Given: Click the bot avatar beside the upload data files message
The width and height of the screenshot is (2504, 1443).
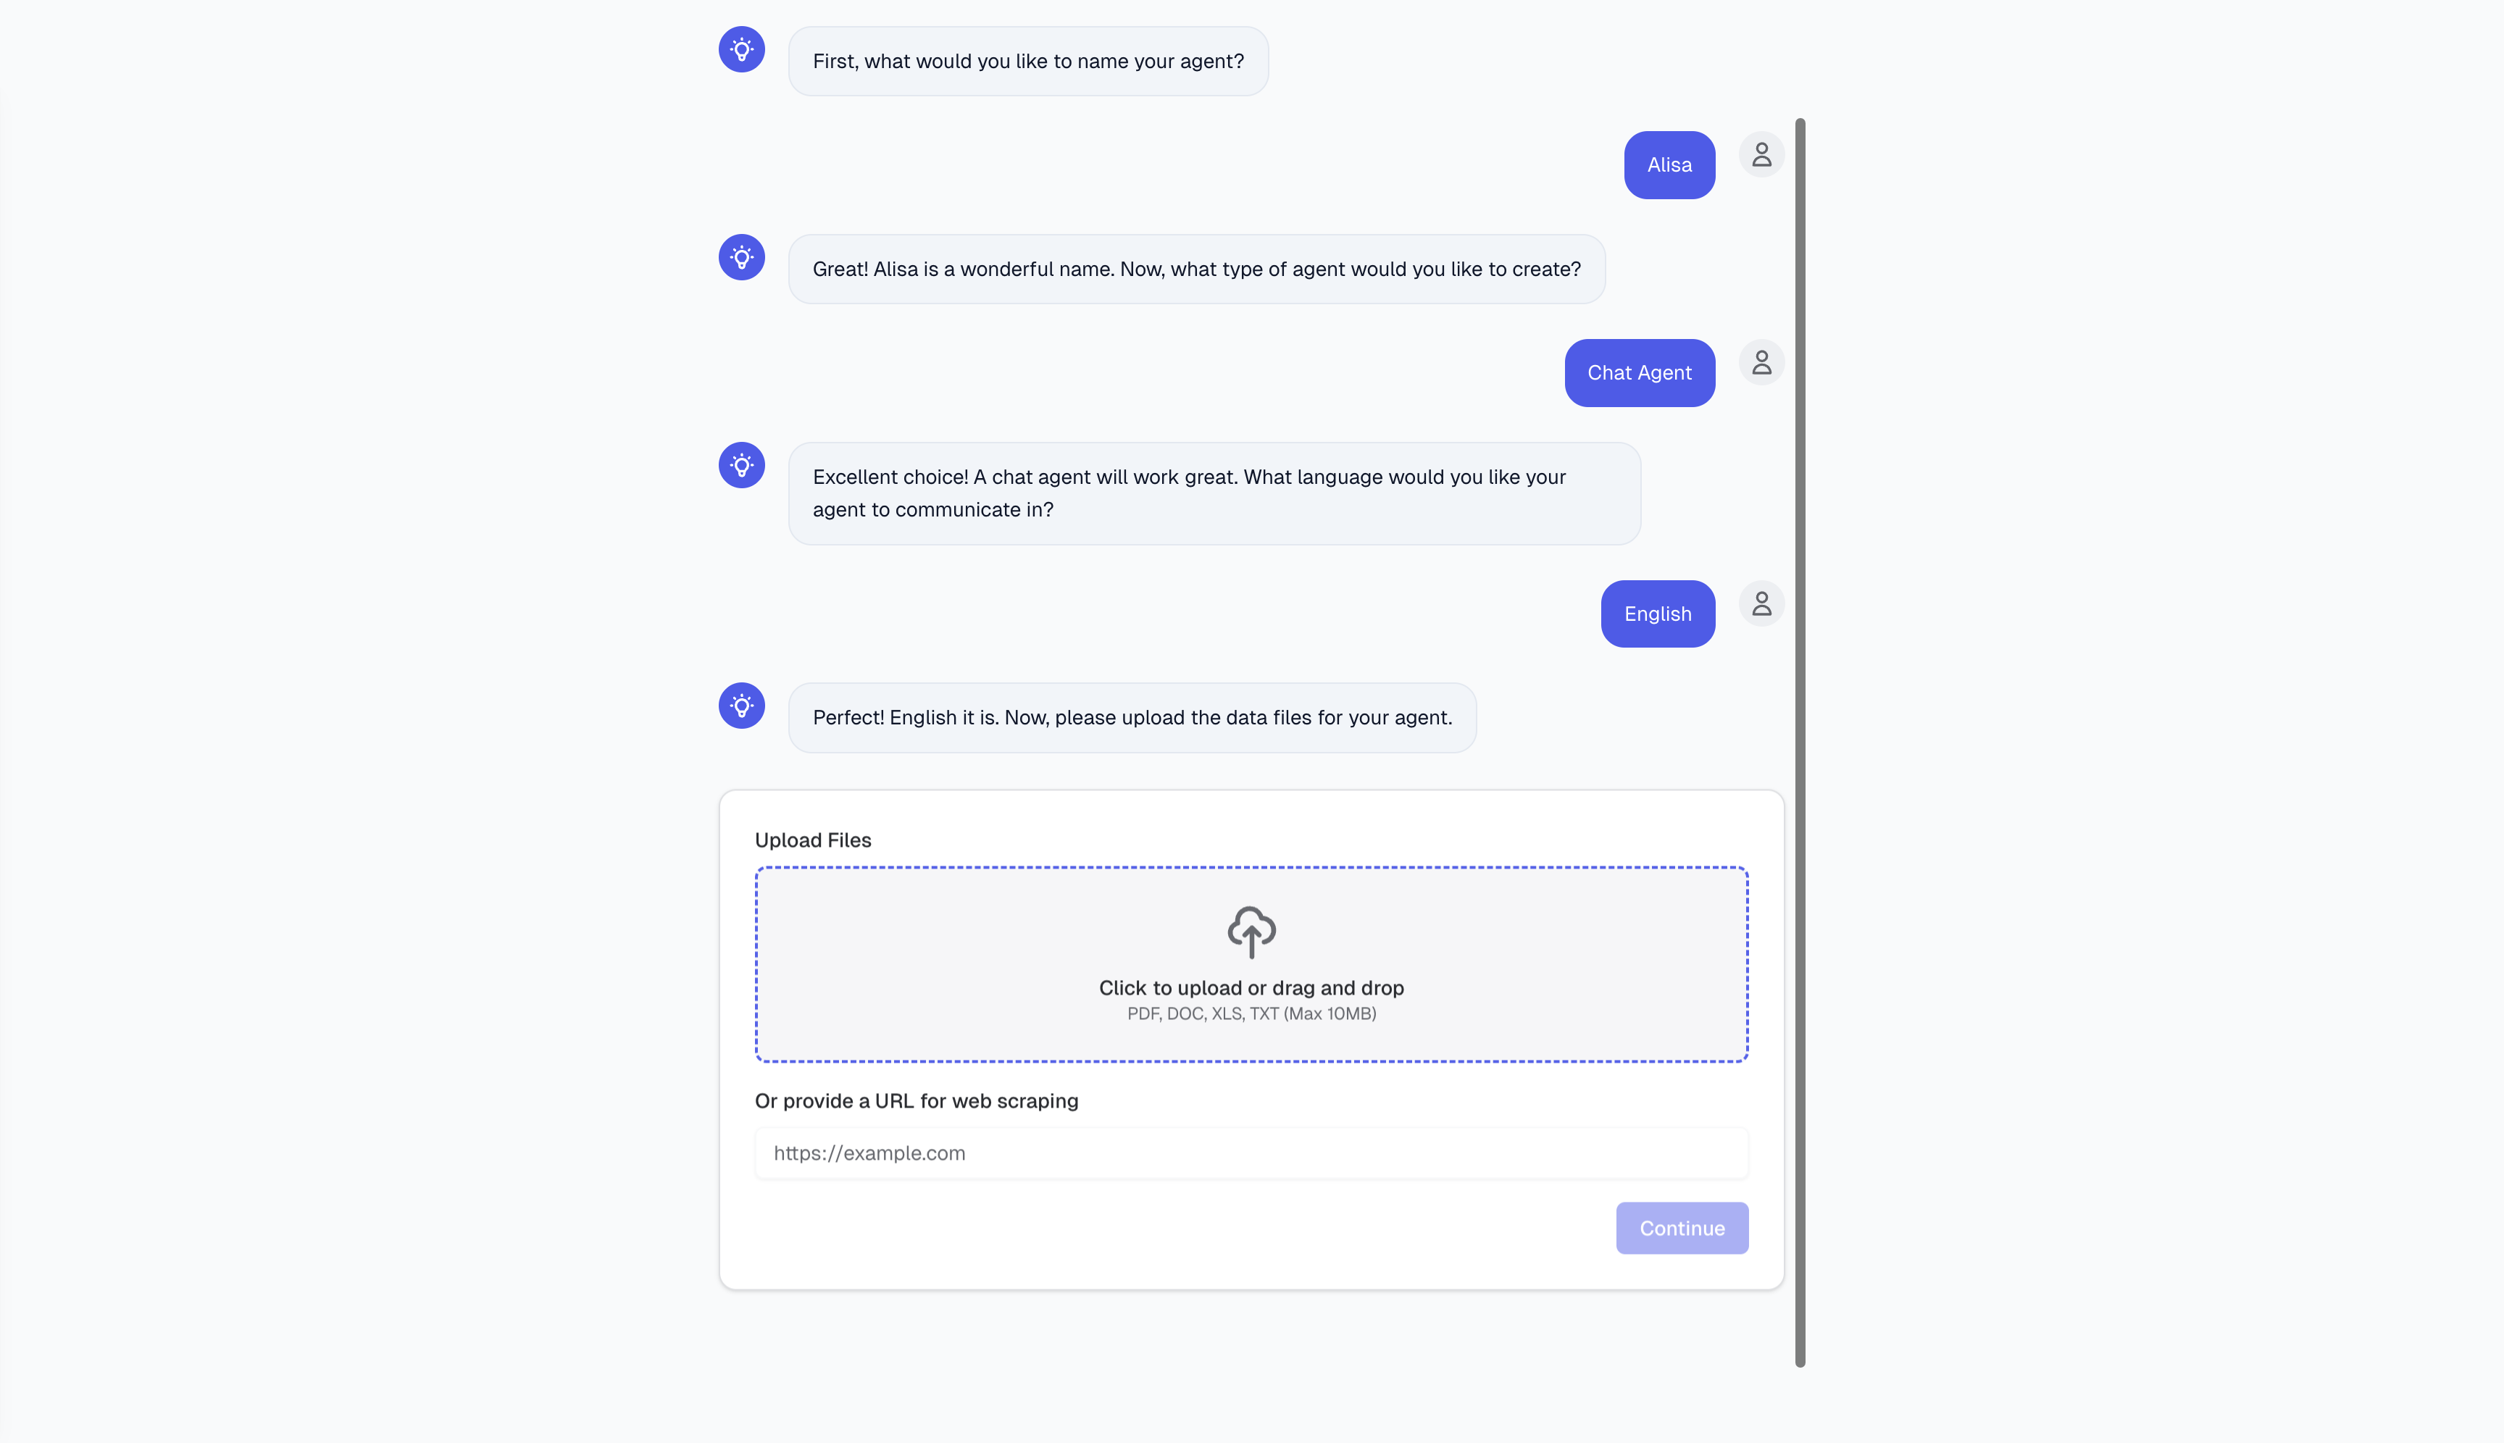Looking at the screenshot, I should [741, 706].
